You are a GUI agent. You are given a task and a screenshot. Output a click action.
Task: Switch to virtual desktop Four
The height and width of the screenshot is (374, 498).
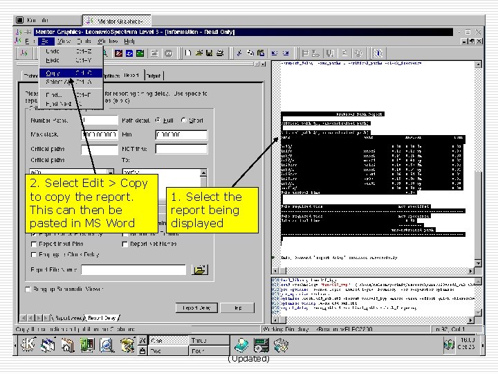[209, 350]
